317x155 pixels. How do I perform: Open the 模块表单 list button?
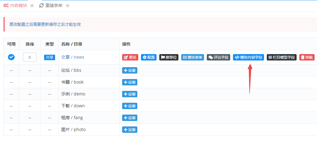[x=192, y=57]
